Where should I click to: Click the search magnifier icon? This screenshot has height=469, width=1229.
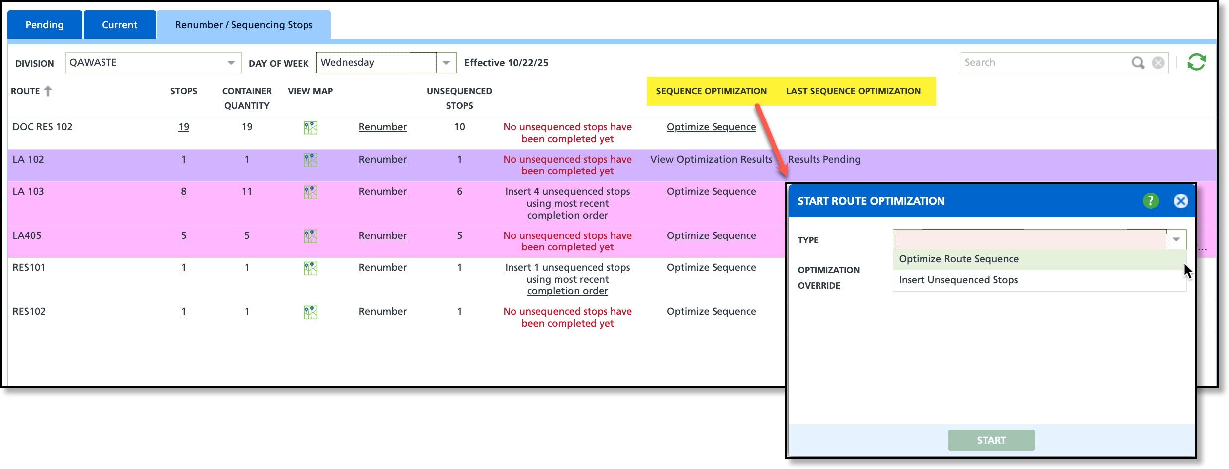[x=1138, y=63]
